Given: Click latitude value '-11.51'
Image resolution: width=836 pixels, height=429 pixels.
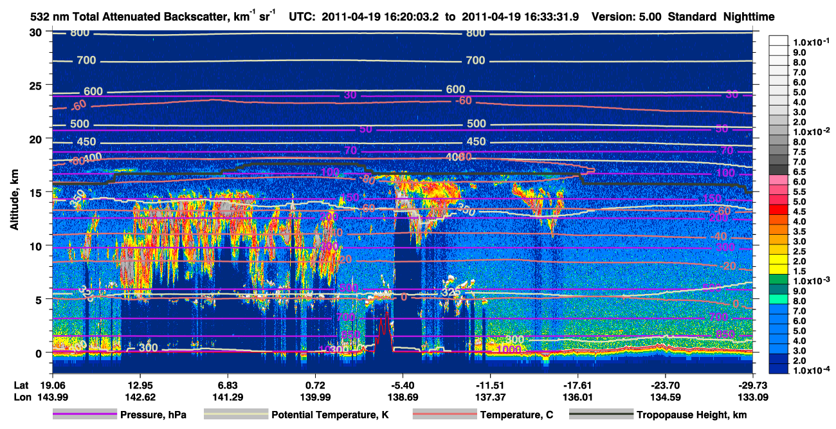Looking at the screenshot, I should (x=490, y=384).
